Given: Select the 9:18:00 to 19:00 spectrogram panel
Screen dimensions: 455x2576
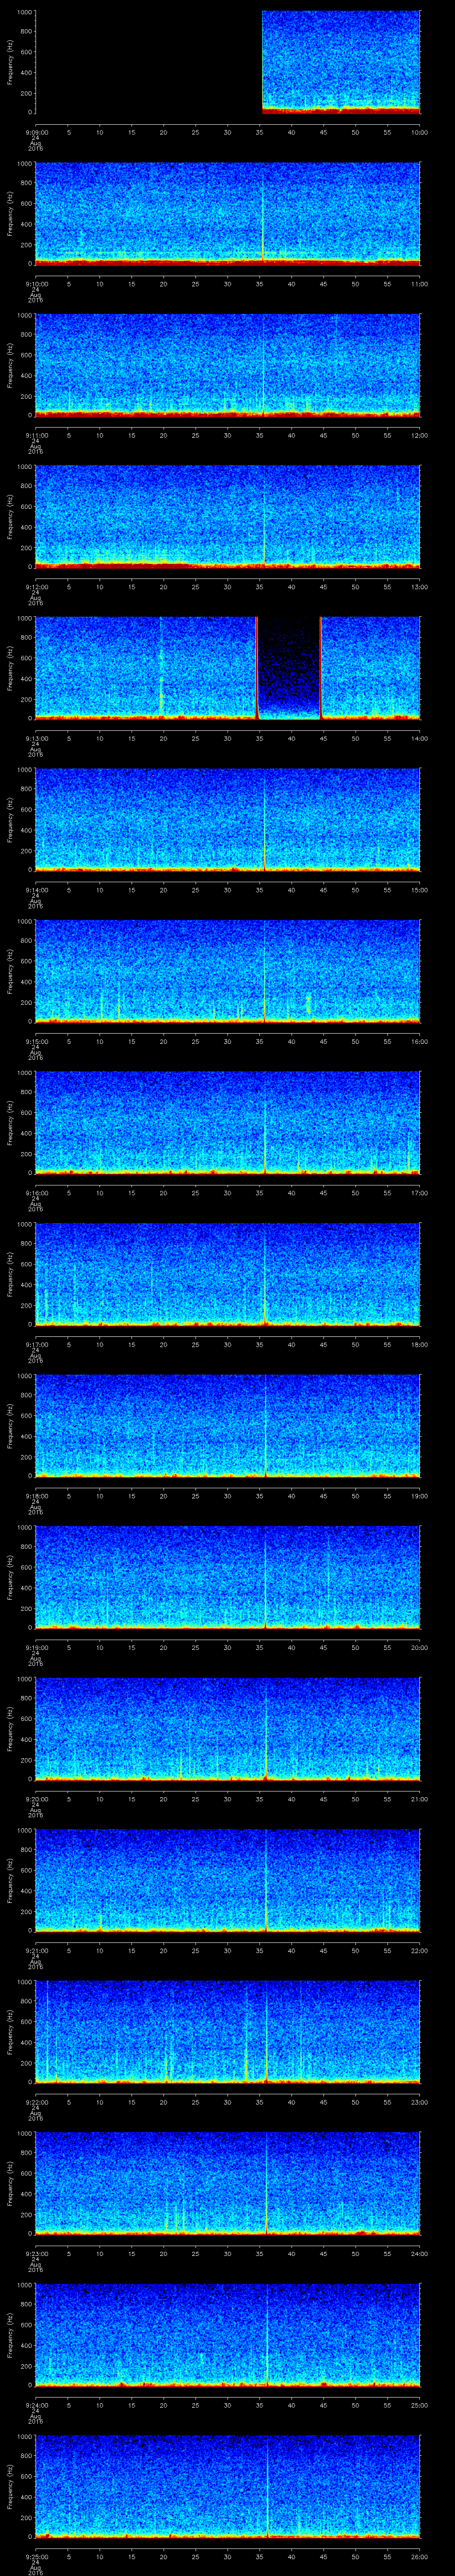Looking at the screenshot, I should [228, 1425].
